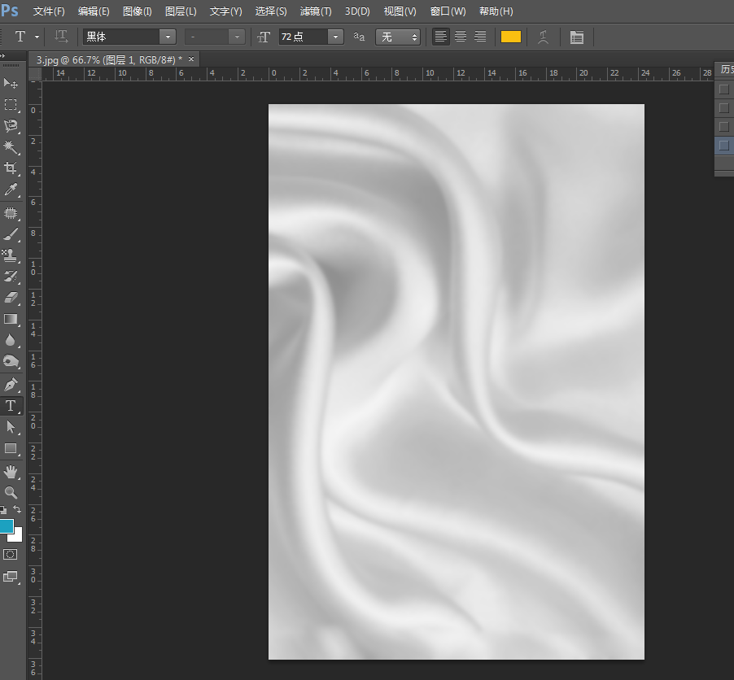Select the Move tool

[11, 83]
